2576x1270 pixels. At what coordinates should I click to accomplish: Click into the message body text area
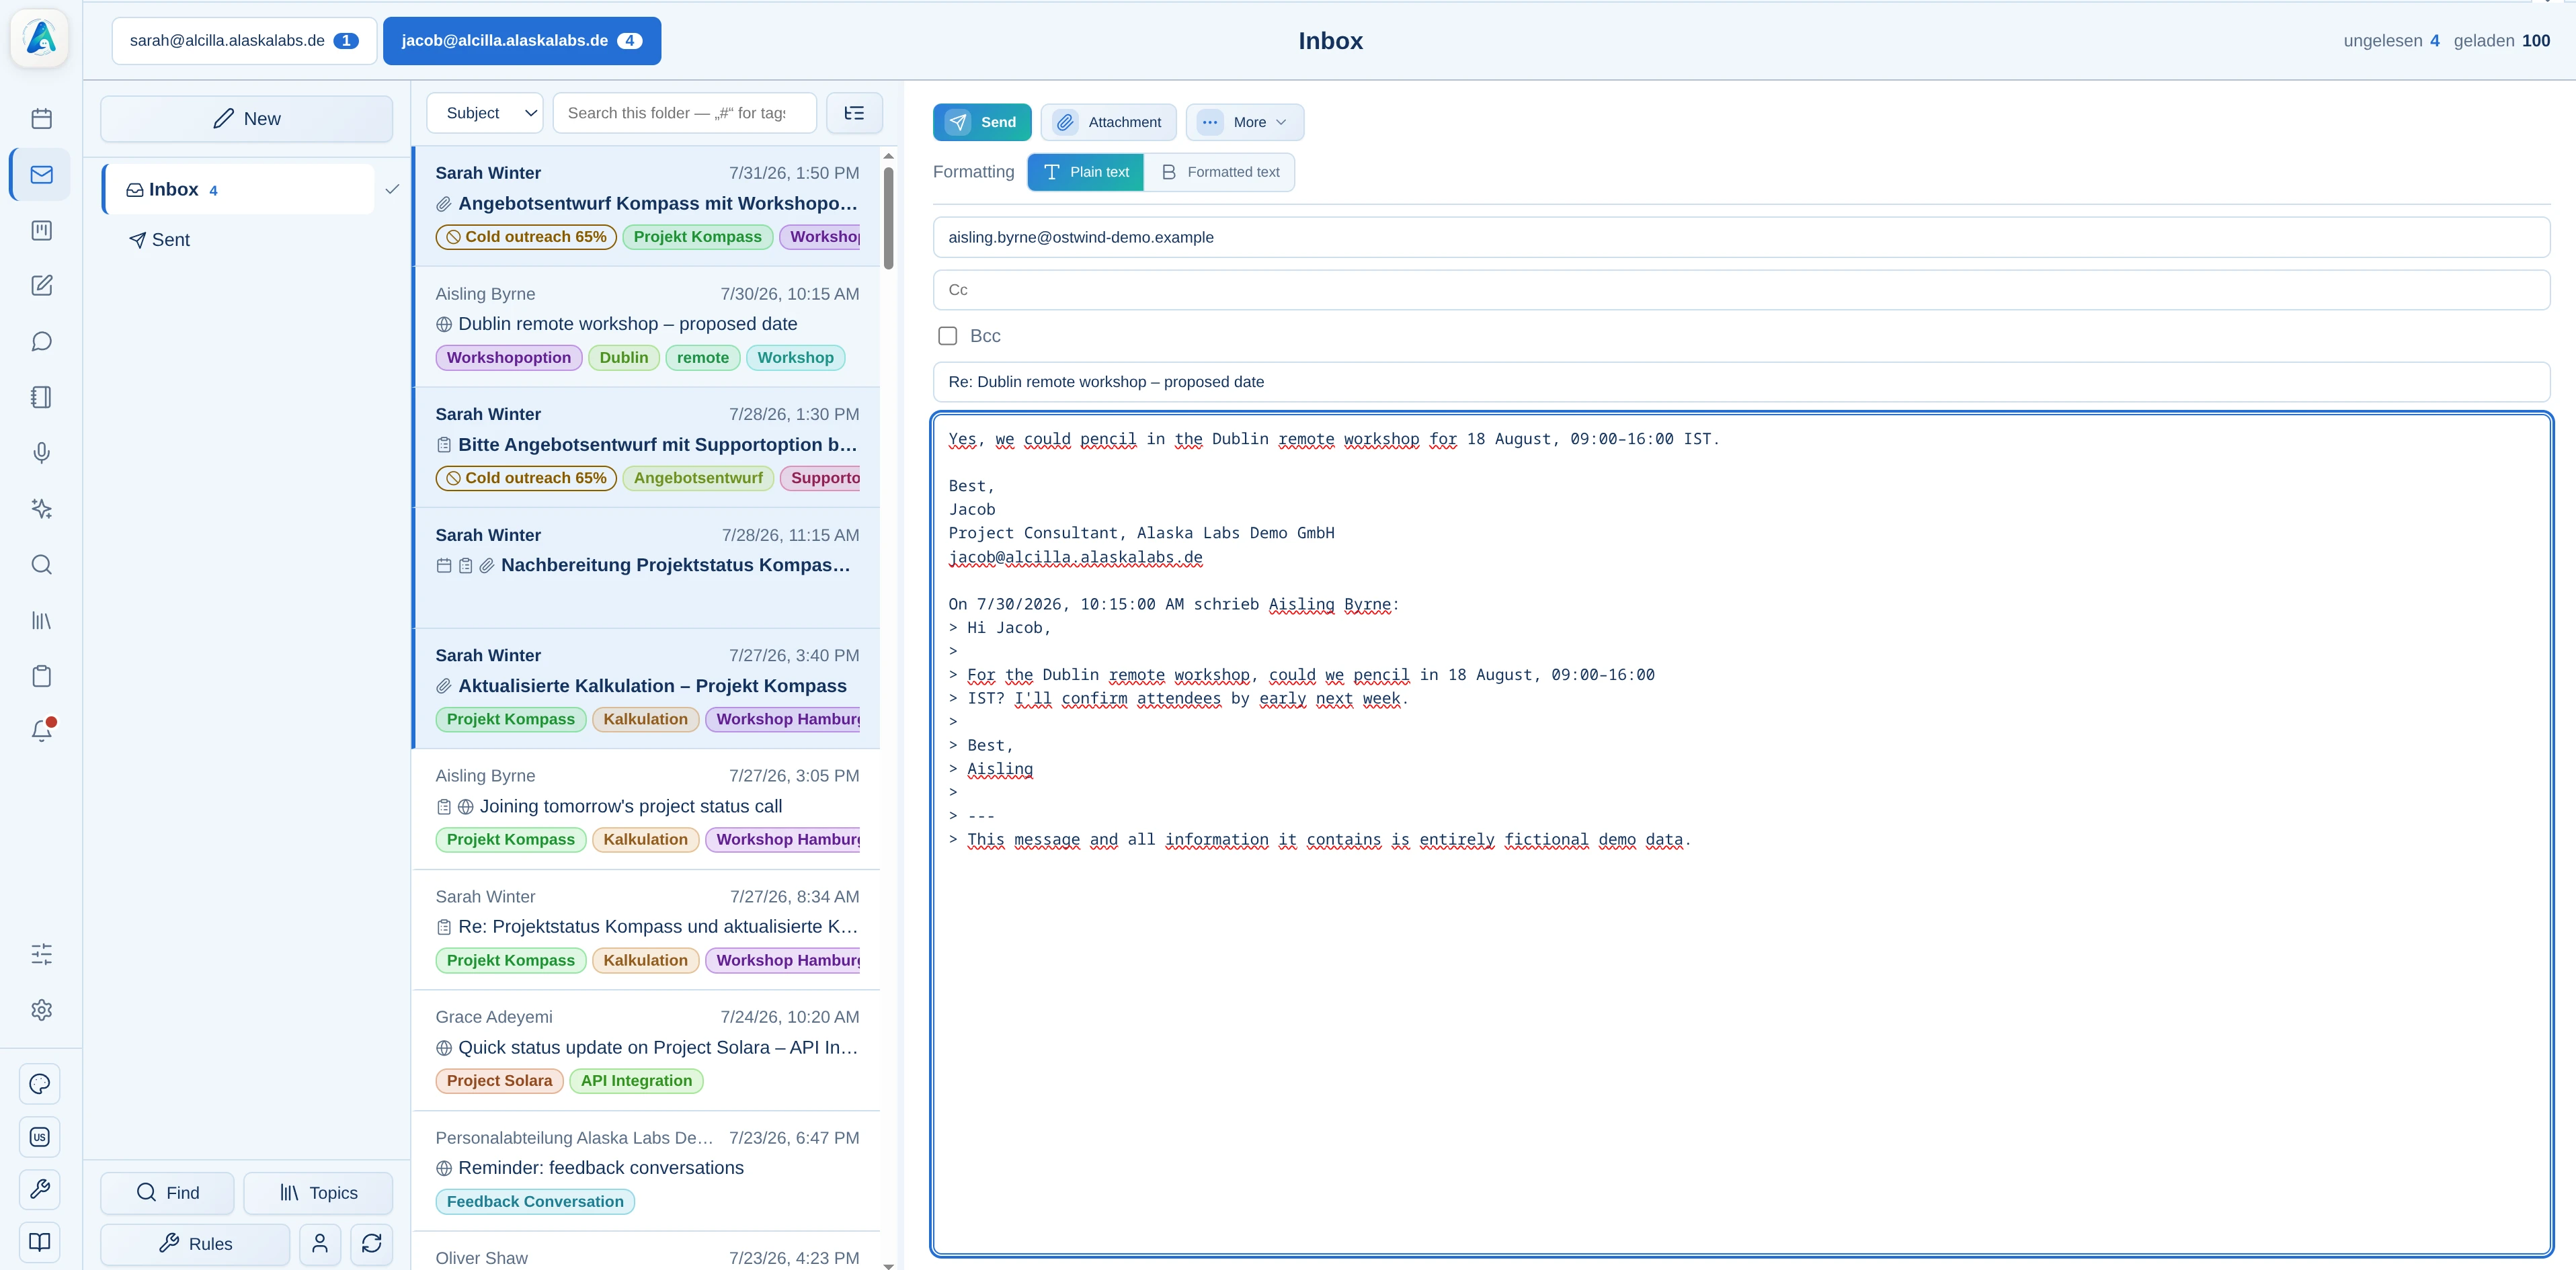tap(1741, 833)
